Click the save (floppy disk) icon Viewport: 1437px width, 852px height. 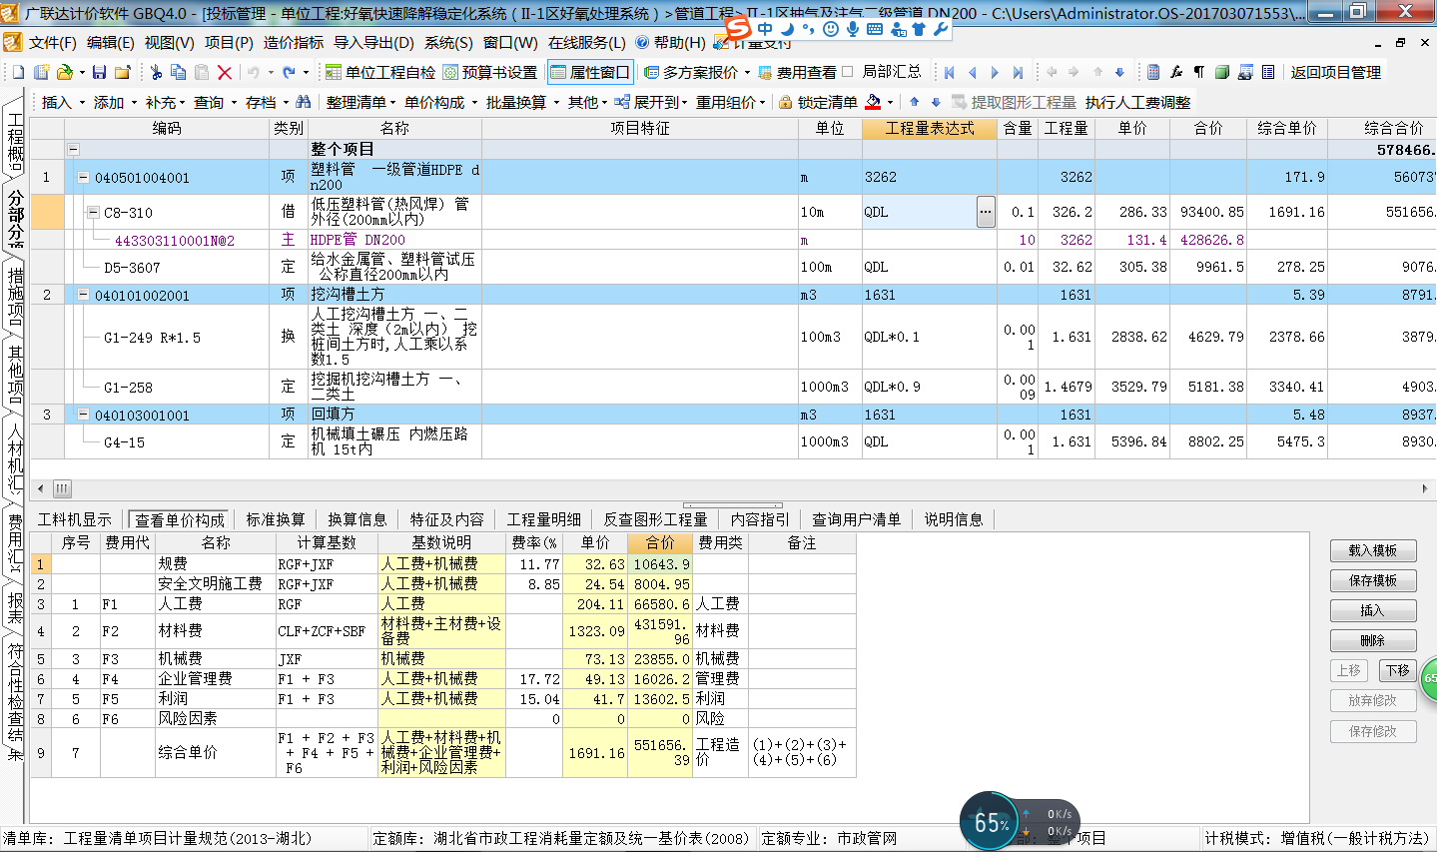[x=99, y=72]
